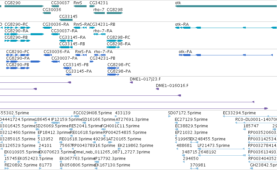Screen dimensions: 277x170
Task: Click EST EC38829.5prime
Action: click(x=191, y=126)
